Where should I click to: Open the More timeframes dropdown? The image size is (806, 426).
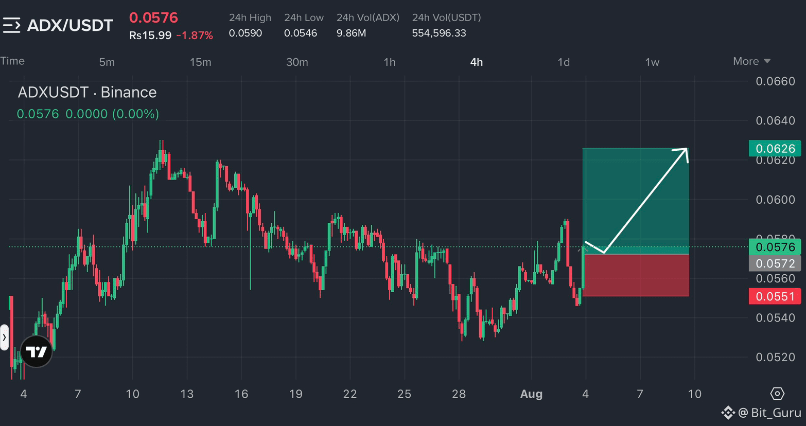[x=751, y=61]
